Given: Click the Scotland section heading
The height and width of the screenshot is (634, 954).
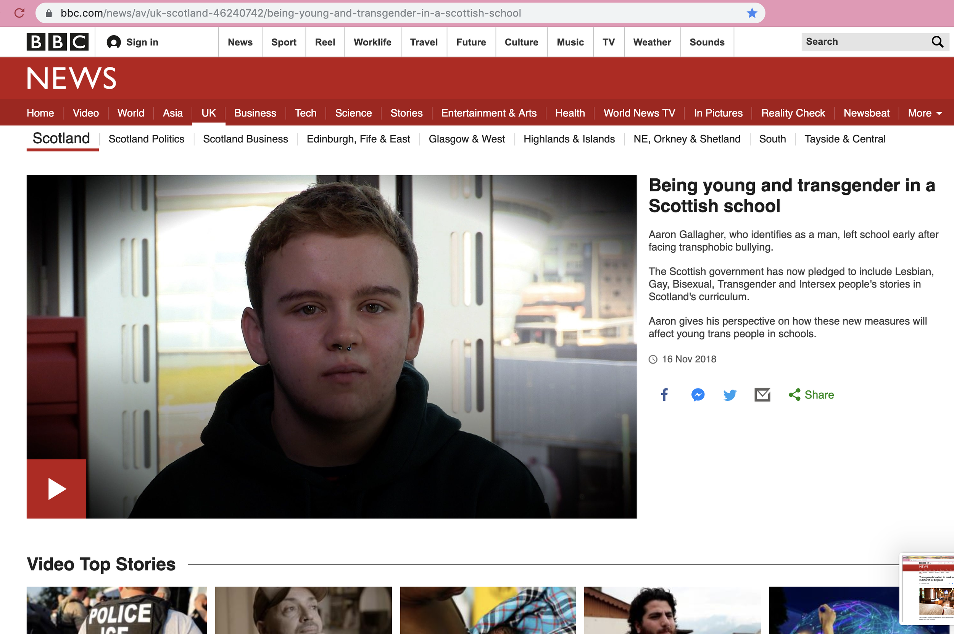Looking at the screenshot, I should tap(61, 139).
